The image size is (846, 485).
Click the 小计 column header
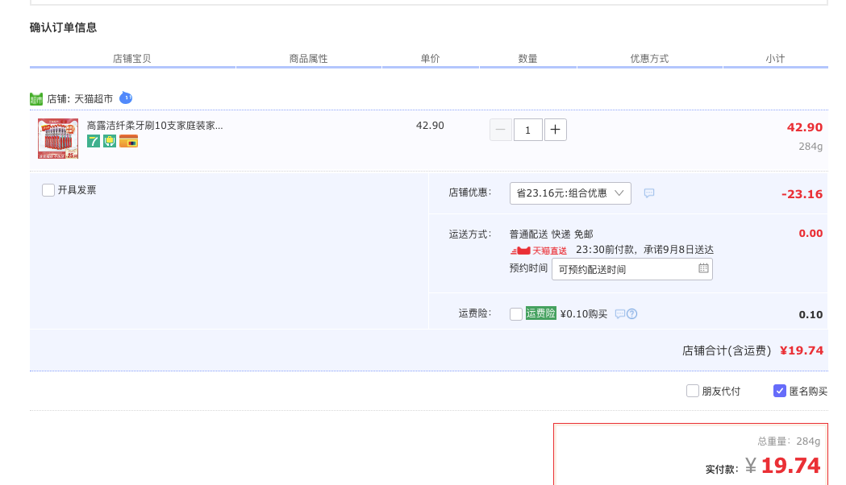775,59
